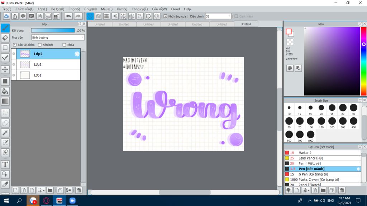
Task: Toggle the Khử răng cưa checkbox
Action: click(x=165, y=16)
